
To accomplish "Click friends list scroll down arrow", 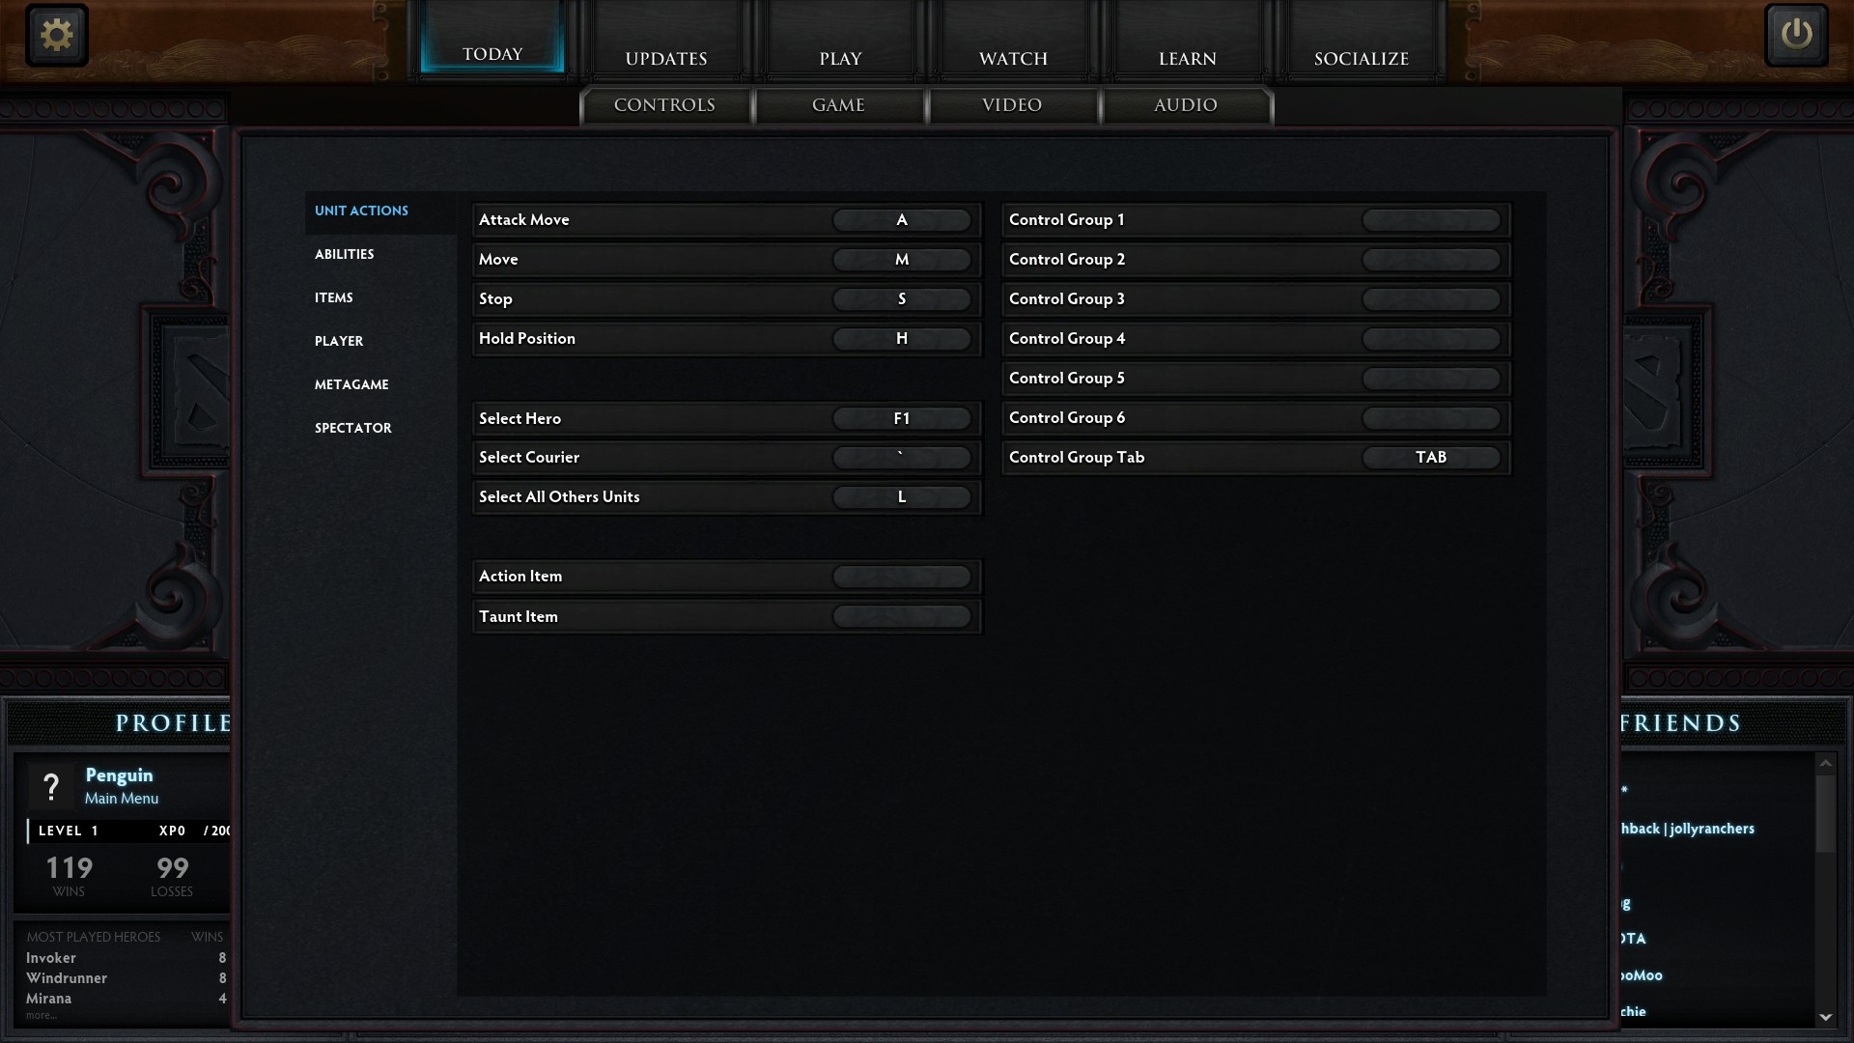I will click(x=1825, y=1017).
